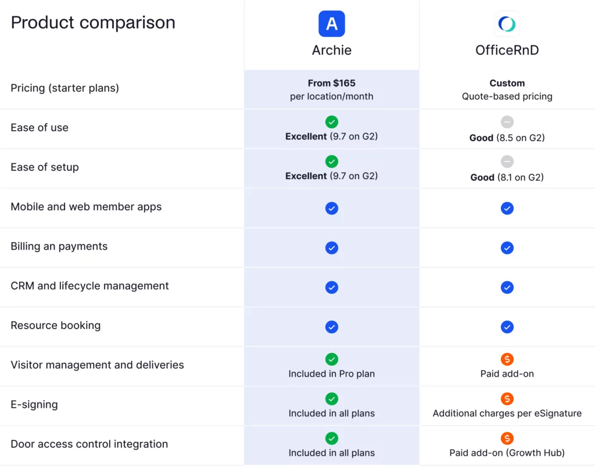Viewport: 595px width, 474px height.
Task: Click the orange dollar icon for Door access control
Action: tap(507, 439)
